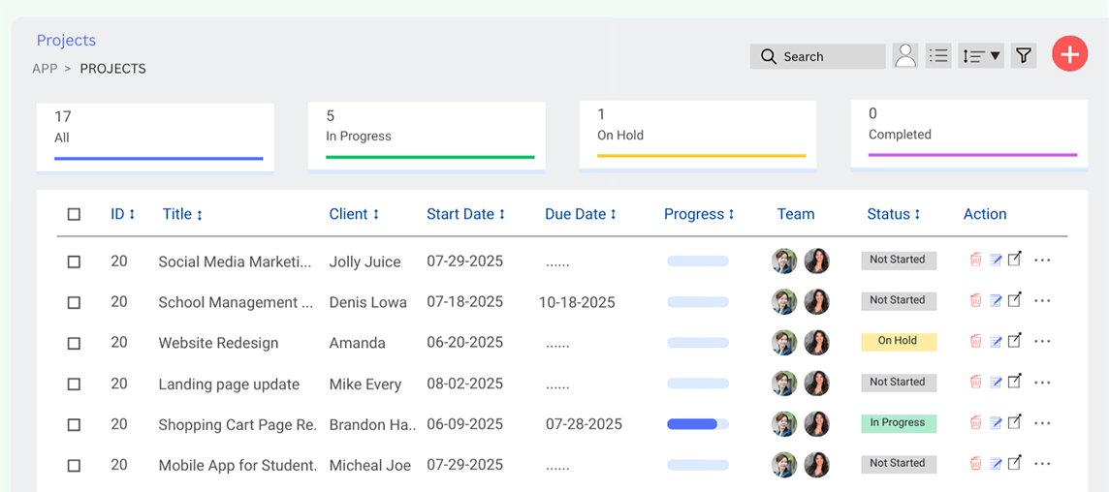Click the red add project button
Screen dimensions: 1109x492
tap(1069, 55)
